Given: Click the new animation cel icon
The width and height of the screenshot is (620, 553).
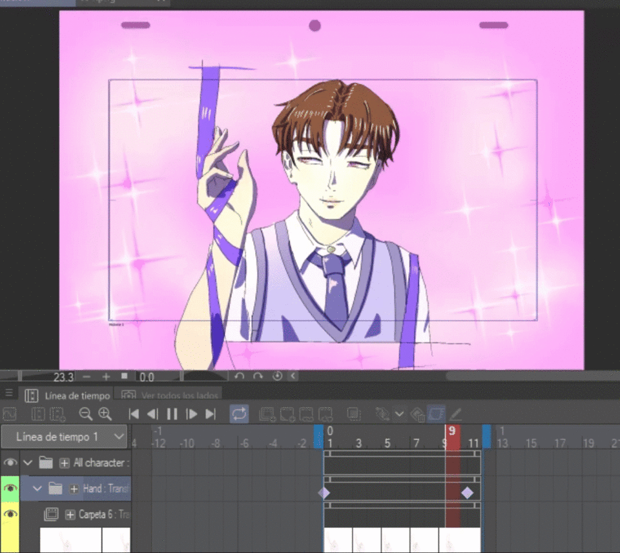Looking at the screenshot, I should click(x=287, y=414).
